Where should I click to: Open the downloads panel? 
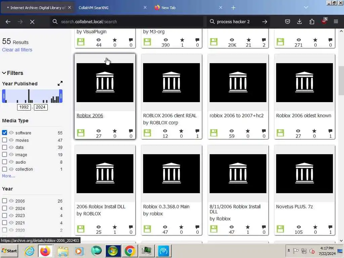pyautogui.click(x=299, y=21)
